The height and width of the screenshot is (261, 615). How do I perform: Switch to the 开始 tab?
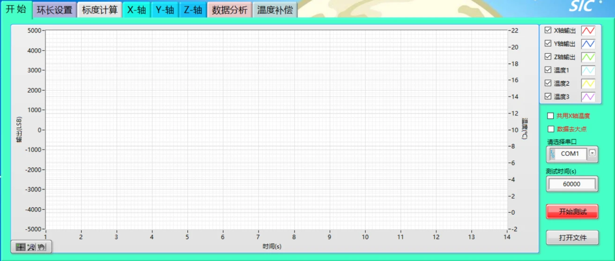click(16, 9)
